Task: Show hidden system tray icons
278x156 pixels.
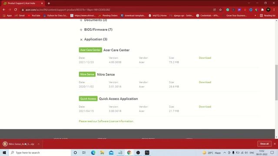Action: tap(225, 153)
